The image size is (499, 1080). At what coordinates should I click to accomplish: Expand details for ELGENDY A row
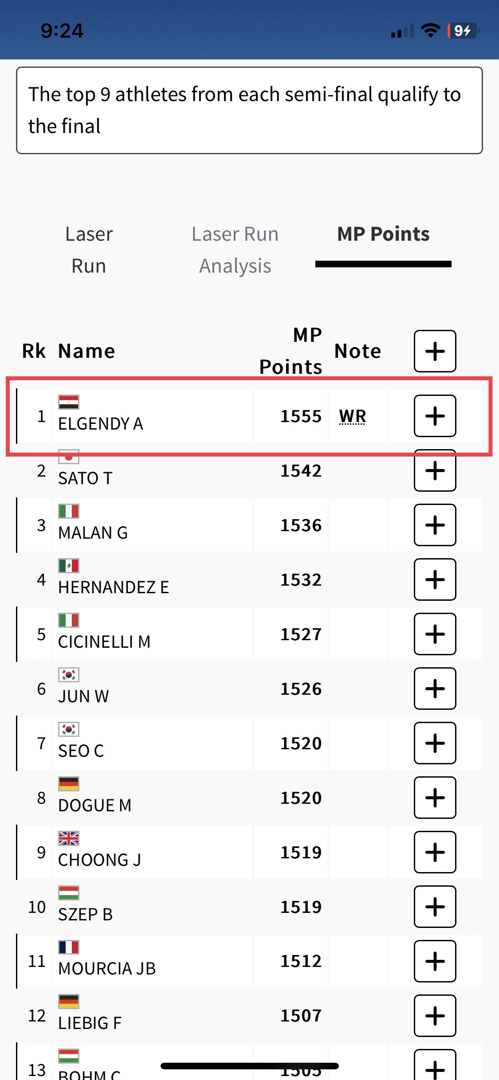pos(435,416)
